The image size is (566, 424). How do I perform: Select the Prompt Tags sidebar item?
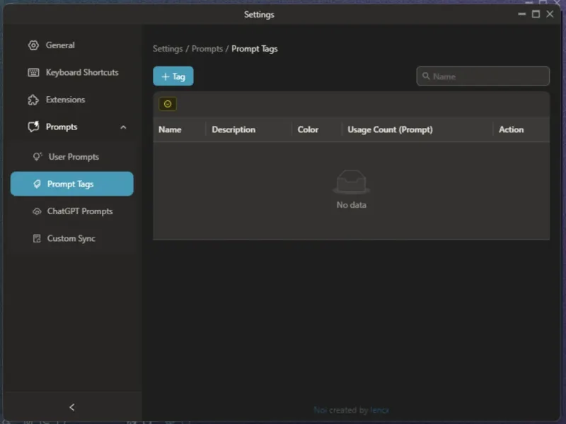coord(72,184)
